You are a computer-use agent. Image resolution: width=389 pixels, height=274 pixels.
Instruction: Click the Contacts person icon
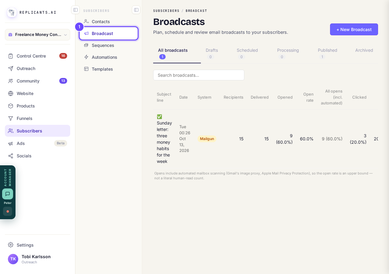[x=86, y=22]
